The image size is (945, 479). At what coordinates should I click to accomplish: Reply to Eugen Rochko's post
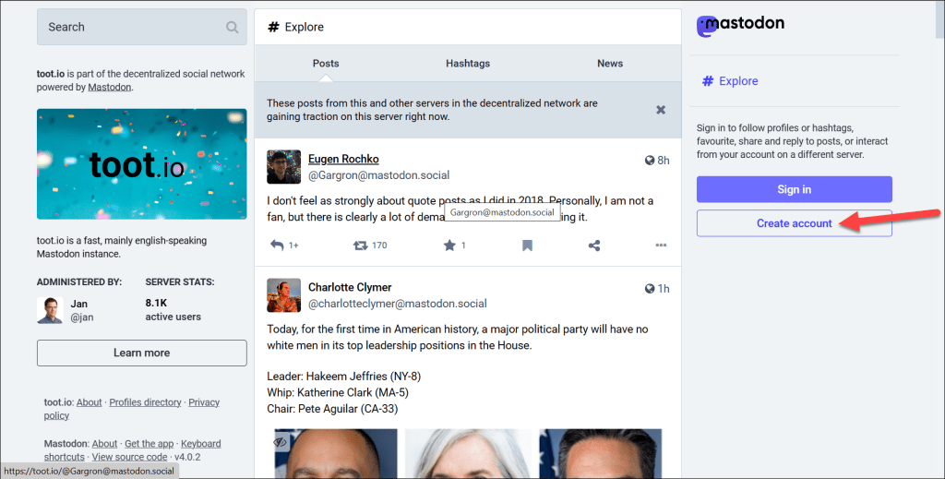[x=277, y=245]
